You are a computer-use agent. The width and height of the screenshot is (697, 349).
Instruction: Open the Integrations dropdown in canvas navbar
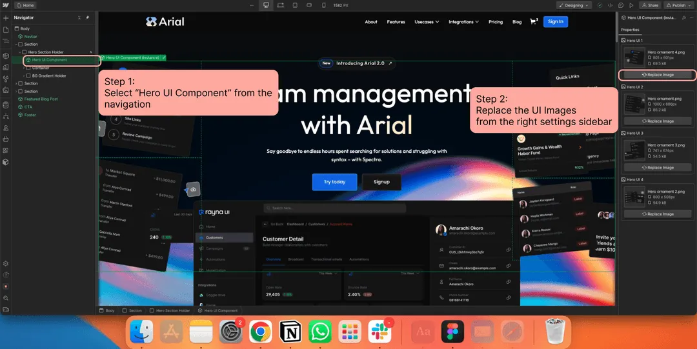pos(463,22)
